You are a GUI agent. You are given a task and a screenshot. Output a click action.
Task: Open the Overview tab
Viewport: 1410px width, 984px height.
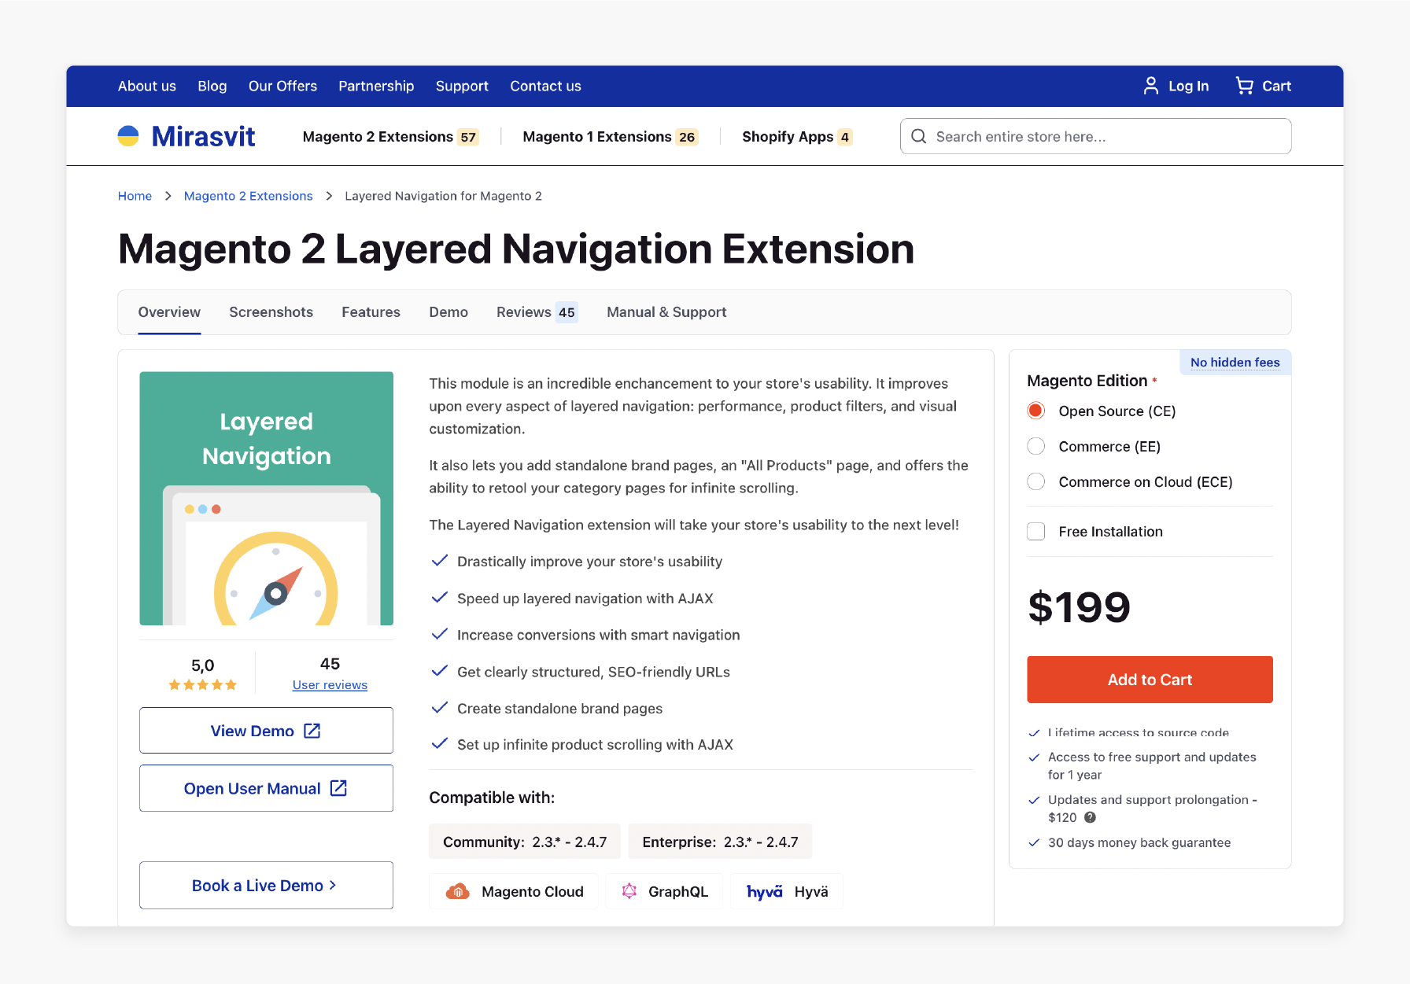[x=169, y=312]
